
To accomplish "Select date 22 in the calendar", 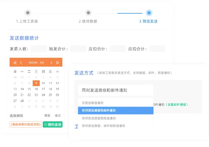I will pos(29,95).
